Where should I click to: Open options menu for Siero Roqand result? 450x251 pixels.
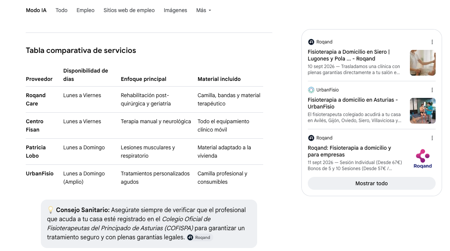(432, 42)
